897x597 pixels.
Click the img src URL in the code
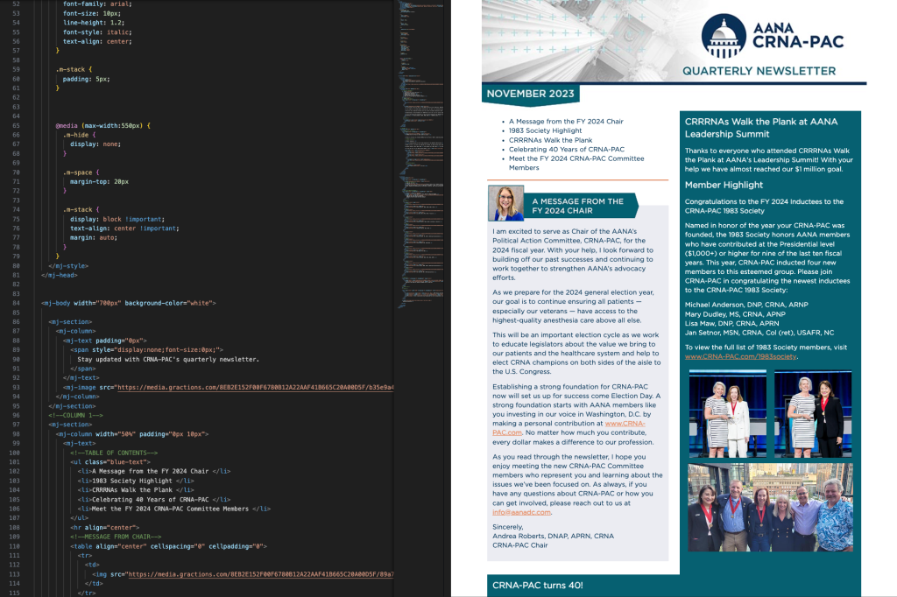[x=261, y=574]
